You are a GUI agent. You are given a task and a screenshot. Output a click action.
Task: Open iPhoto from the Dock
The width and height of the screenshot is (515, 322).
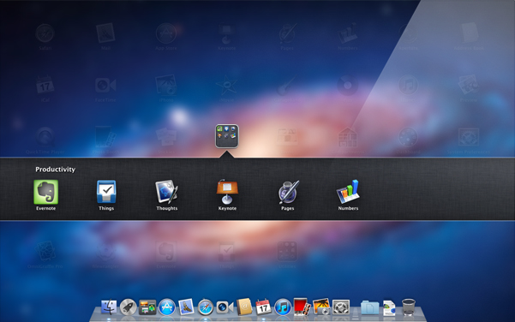[x=321, y=307]
